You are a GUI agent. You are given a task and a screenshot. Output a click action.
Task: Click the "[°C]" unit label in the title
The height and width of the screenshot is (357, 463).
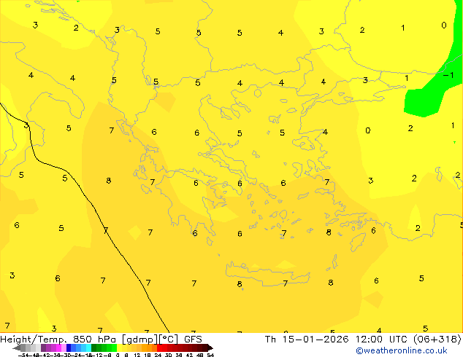tap(169, 340)
